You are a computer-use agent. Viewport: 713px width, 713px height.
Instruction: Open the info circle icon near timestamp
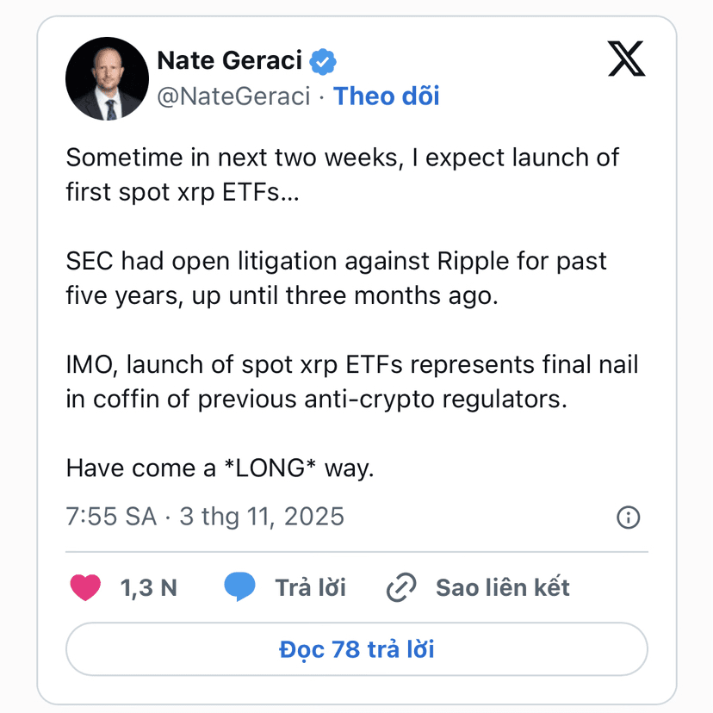(629, 517)
